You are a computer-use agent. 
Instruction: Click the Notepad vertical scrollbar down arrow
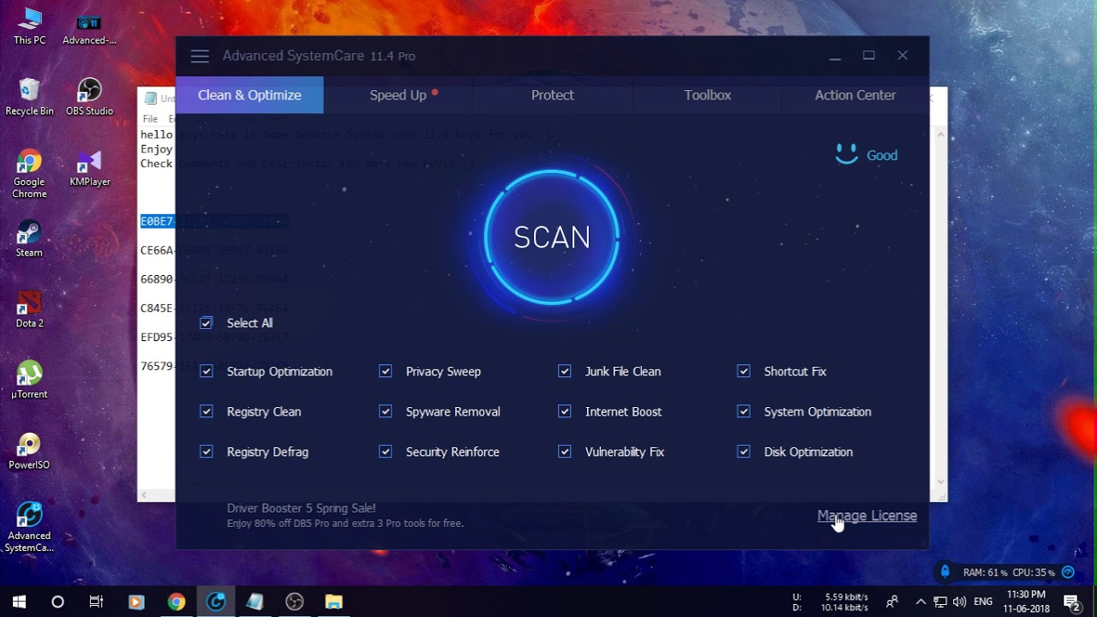(940, 482)
